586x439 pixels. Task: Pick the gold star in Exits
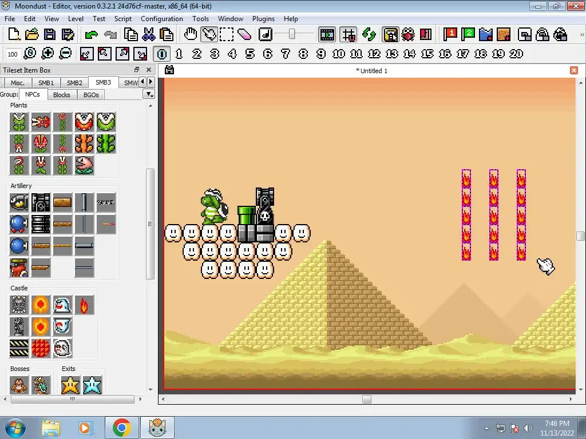click(x=70, y=385)
